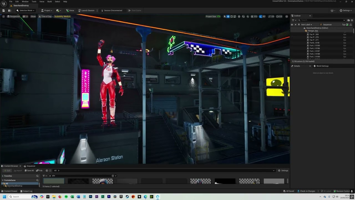Open Content Browser Settings
This screenshot has width=355, height=200.
coord(283,171)
